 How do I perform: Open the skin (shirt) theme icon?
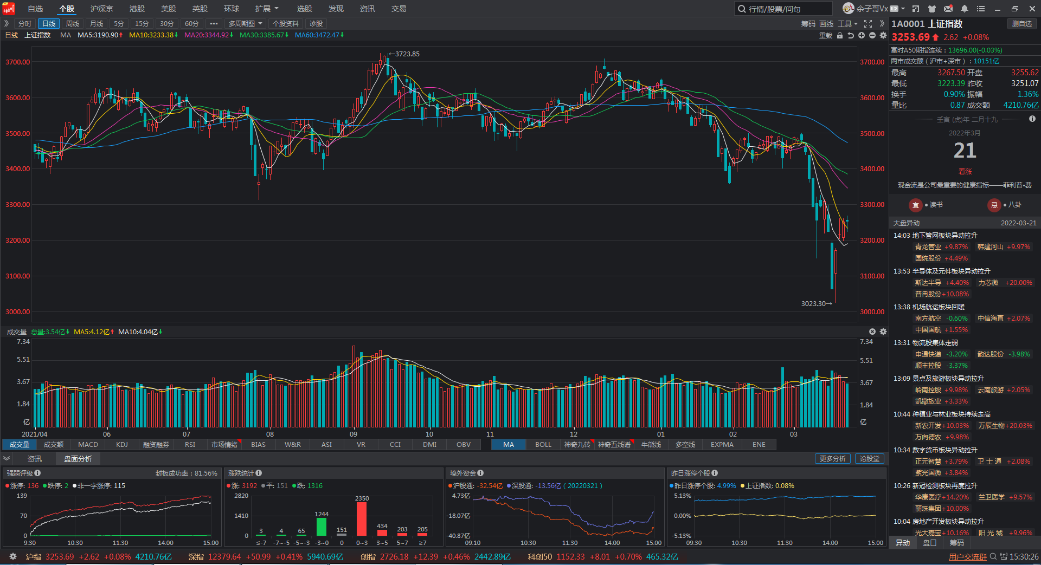coord(932,9)
